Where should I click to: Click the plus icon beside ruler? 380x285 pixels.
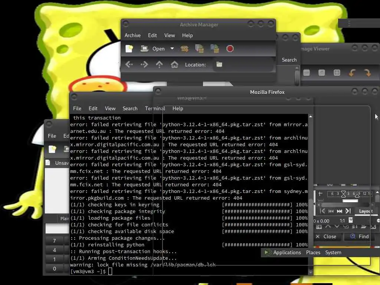(x=320, y=194)
